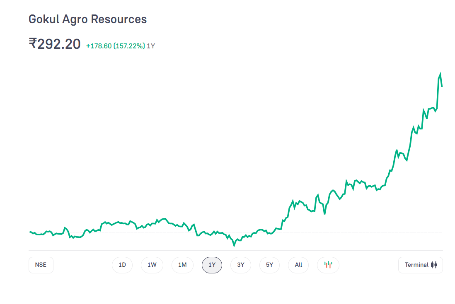The height and width of the screenshot is (304, 455).
Task: Select the 1Y time range
Action: [x=212, y=265]
